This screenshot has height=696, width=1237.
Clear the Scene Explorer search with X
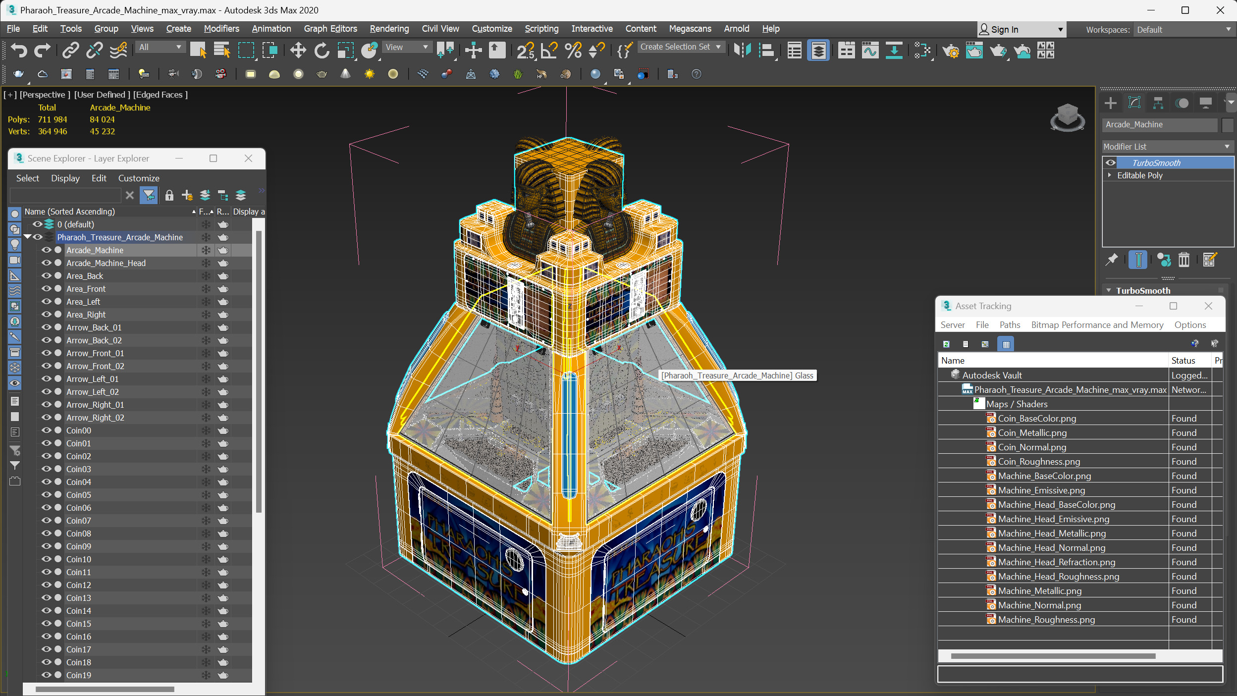[130, 195]
